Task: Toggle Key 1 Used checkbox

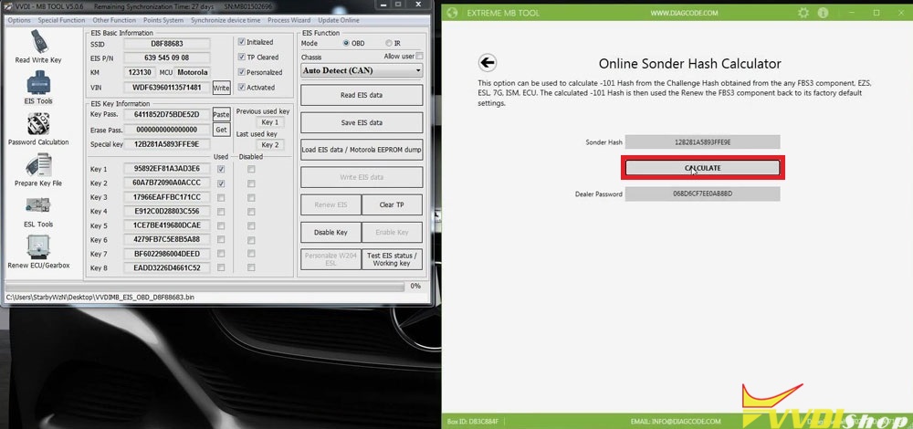Action: pyautogui.click(x=221, y=170)
